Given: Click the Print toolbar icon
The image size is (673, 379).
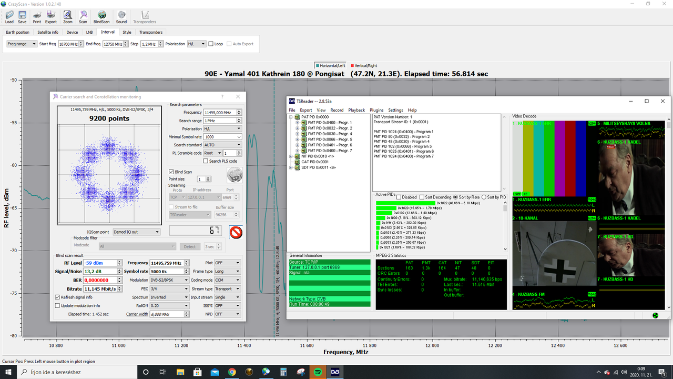Looking at the screenshot, I should [x=37, y=17].
